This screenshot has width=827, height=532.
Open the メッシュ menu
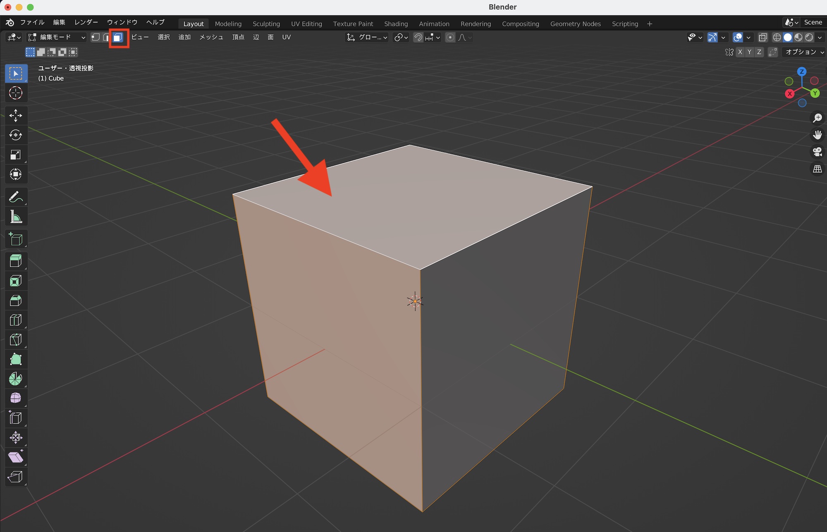coord(211,37)
